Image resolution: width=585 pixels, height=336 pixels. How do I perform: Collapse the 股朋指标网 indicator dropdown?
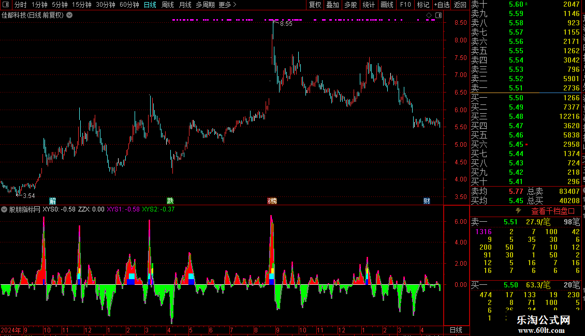tap(4, 209)
